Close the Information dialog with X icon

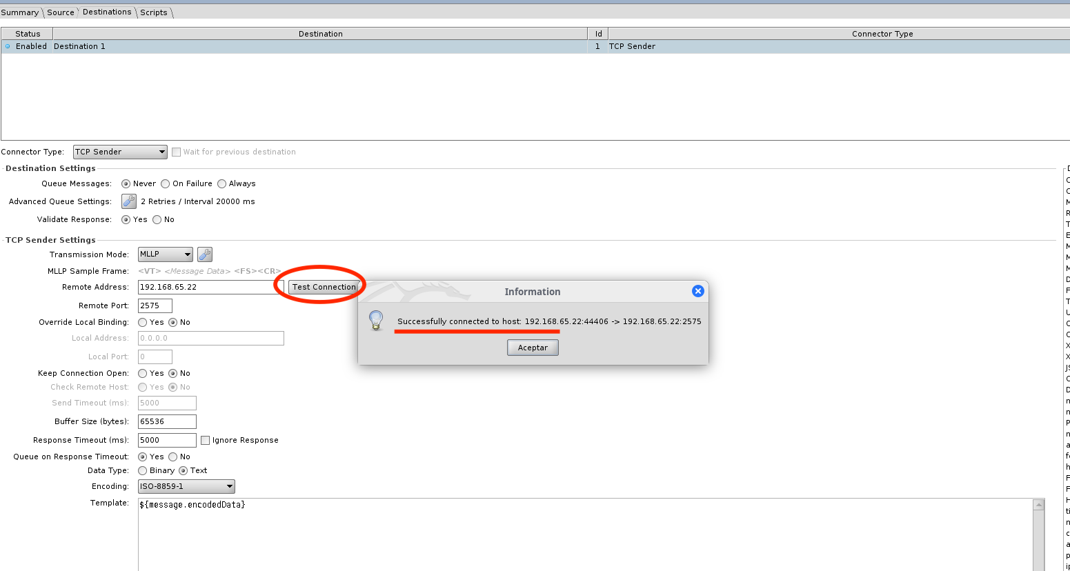click(x=697, y=291)
